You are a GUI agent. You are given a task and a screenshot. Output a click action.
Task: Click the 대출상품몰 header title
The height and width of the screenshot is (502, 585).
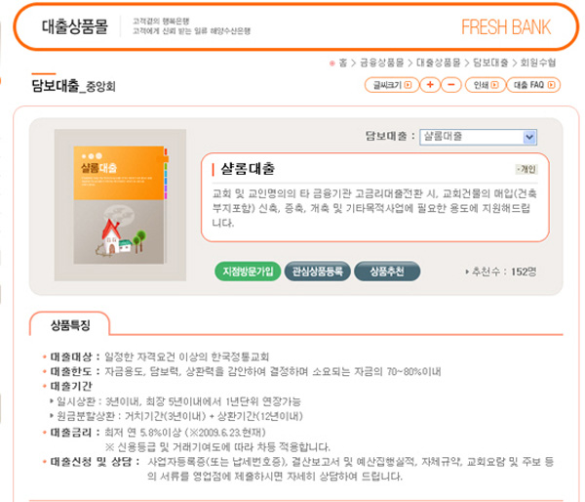pos(75,26)
